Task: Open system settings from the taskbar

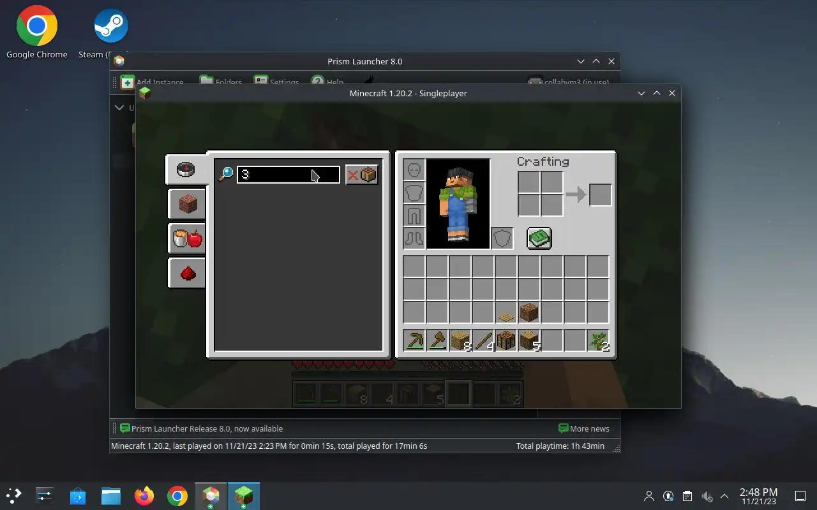Action: 45,496
